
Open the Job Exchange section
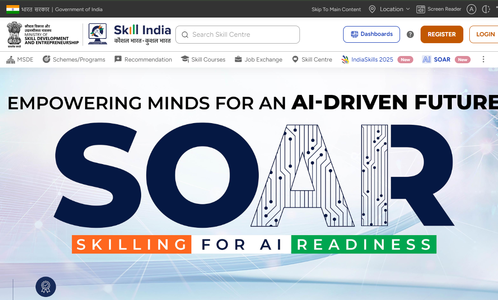(258, 59)
